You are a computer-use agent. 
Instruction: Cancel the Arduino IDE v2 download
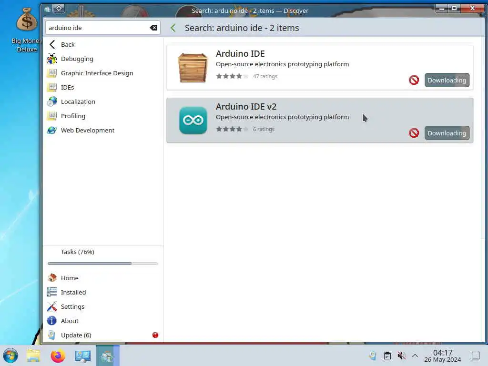(414, 133)
